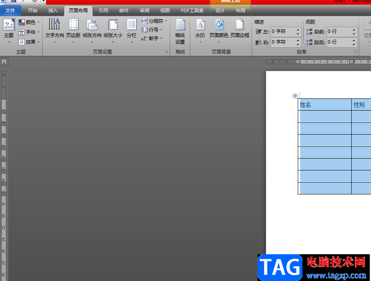Open the 文字方向 dropdown arrow
The height and width of the screenshot is (281, 371).
[x=54, y=42]
